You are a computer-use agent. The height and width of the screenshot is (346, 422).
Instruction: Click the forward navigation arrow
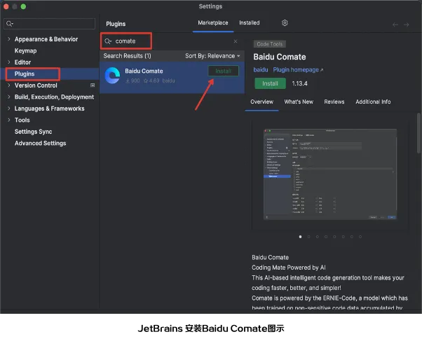[408, 25]
